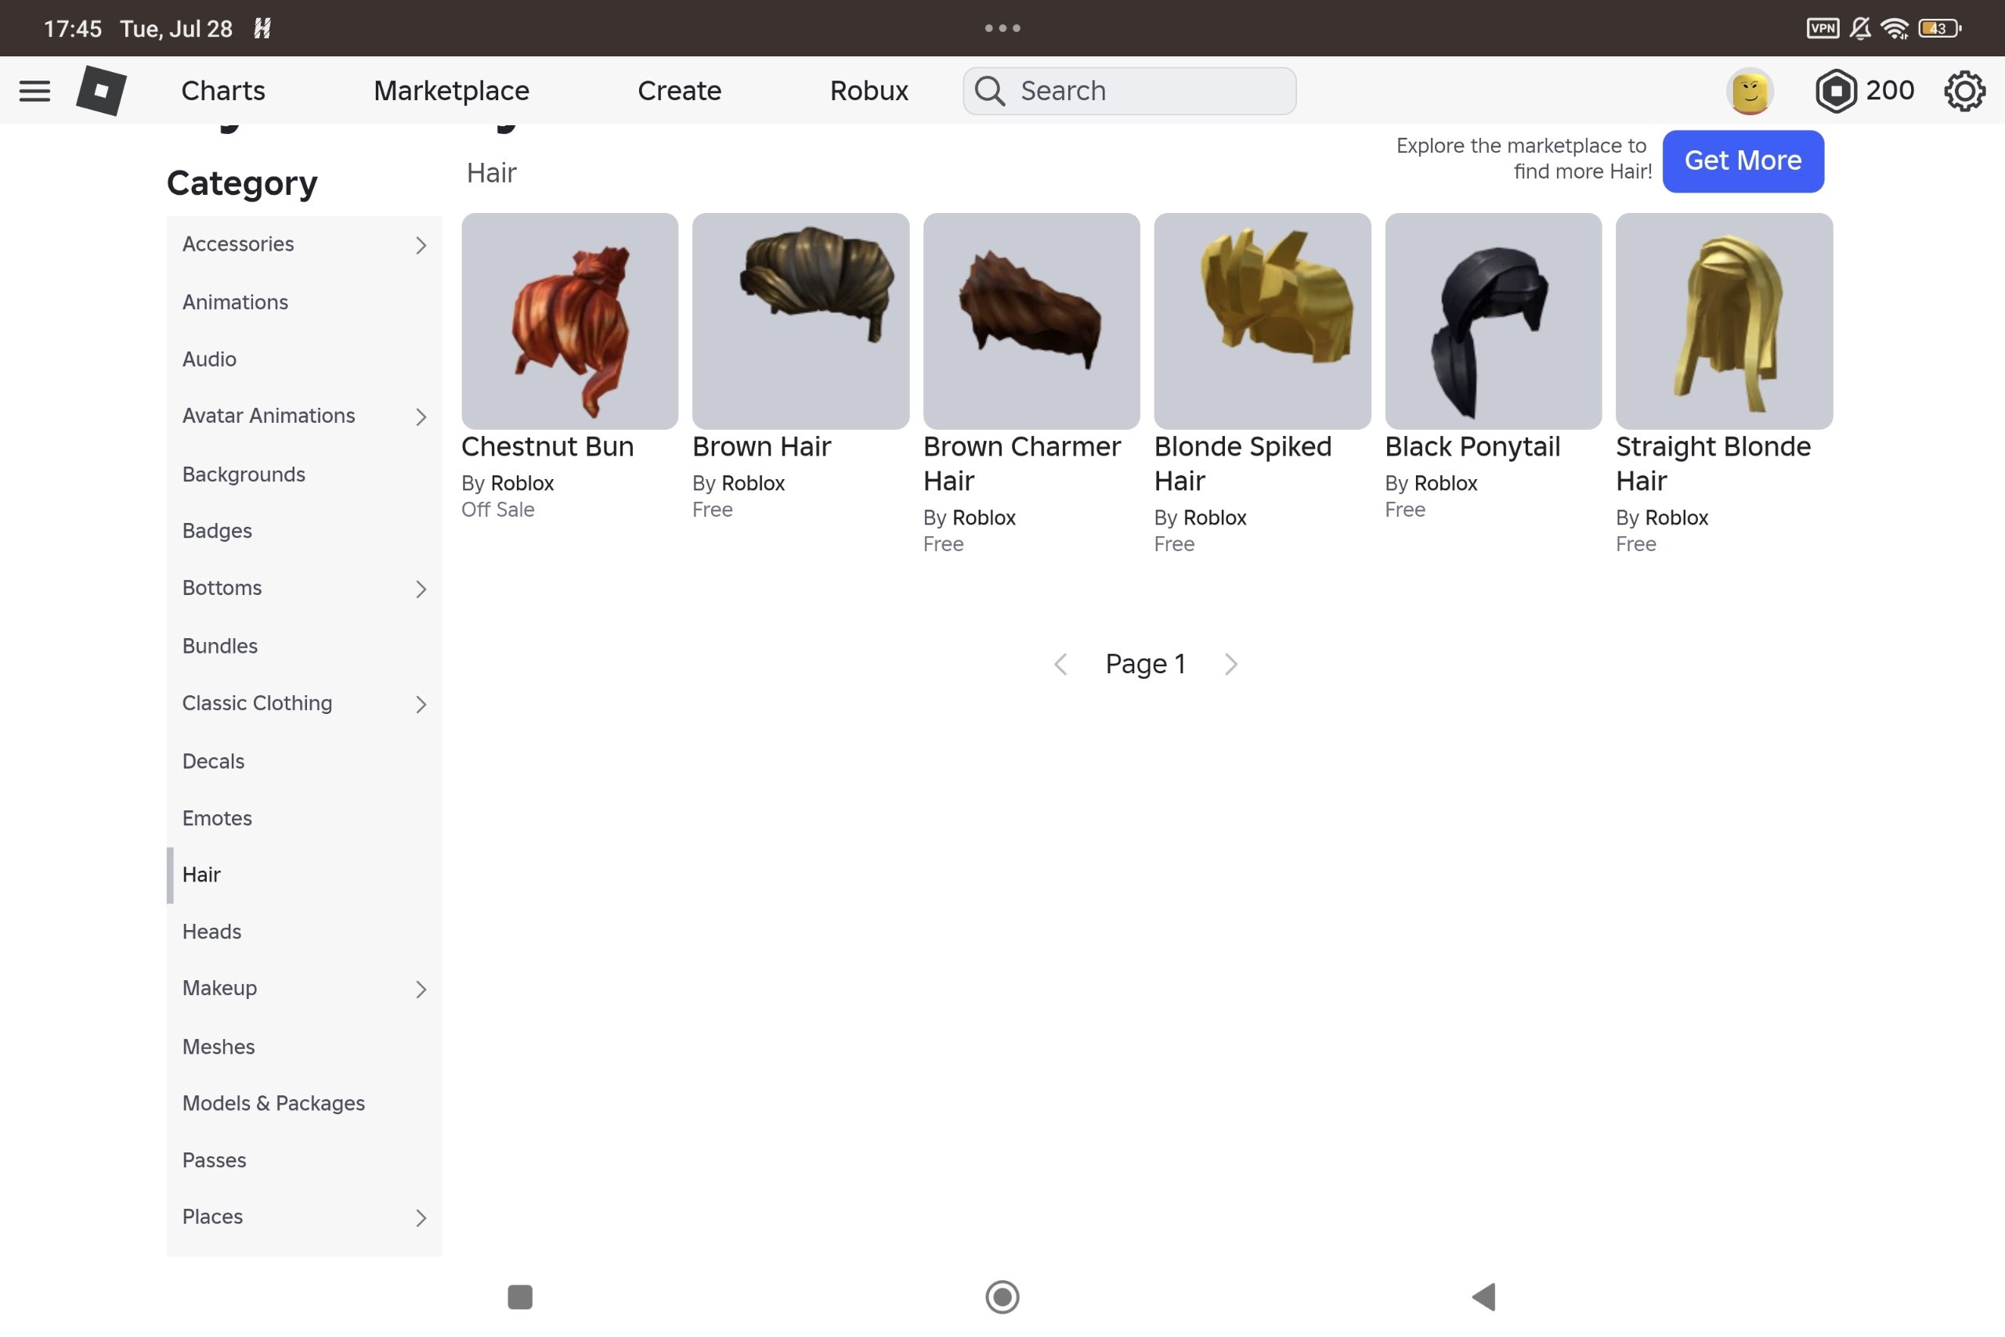2005x1338 pixels.
Task: Open the Chestnut Bun thumbnail
Action: pos(570,321)
